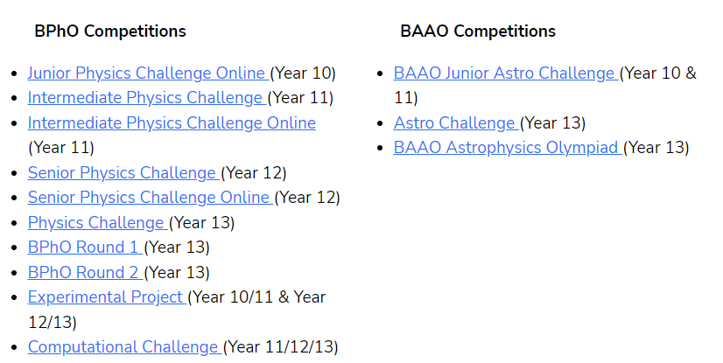Open Intermediate Physics Challenge Online link

coord(172,123)
